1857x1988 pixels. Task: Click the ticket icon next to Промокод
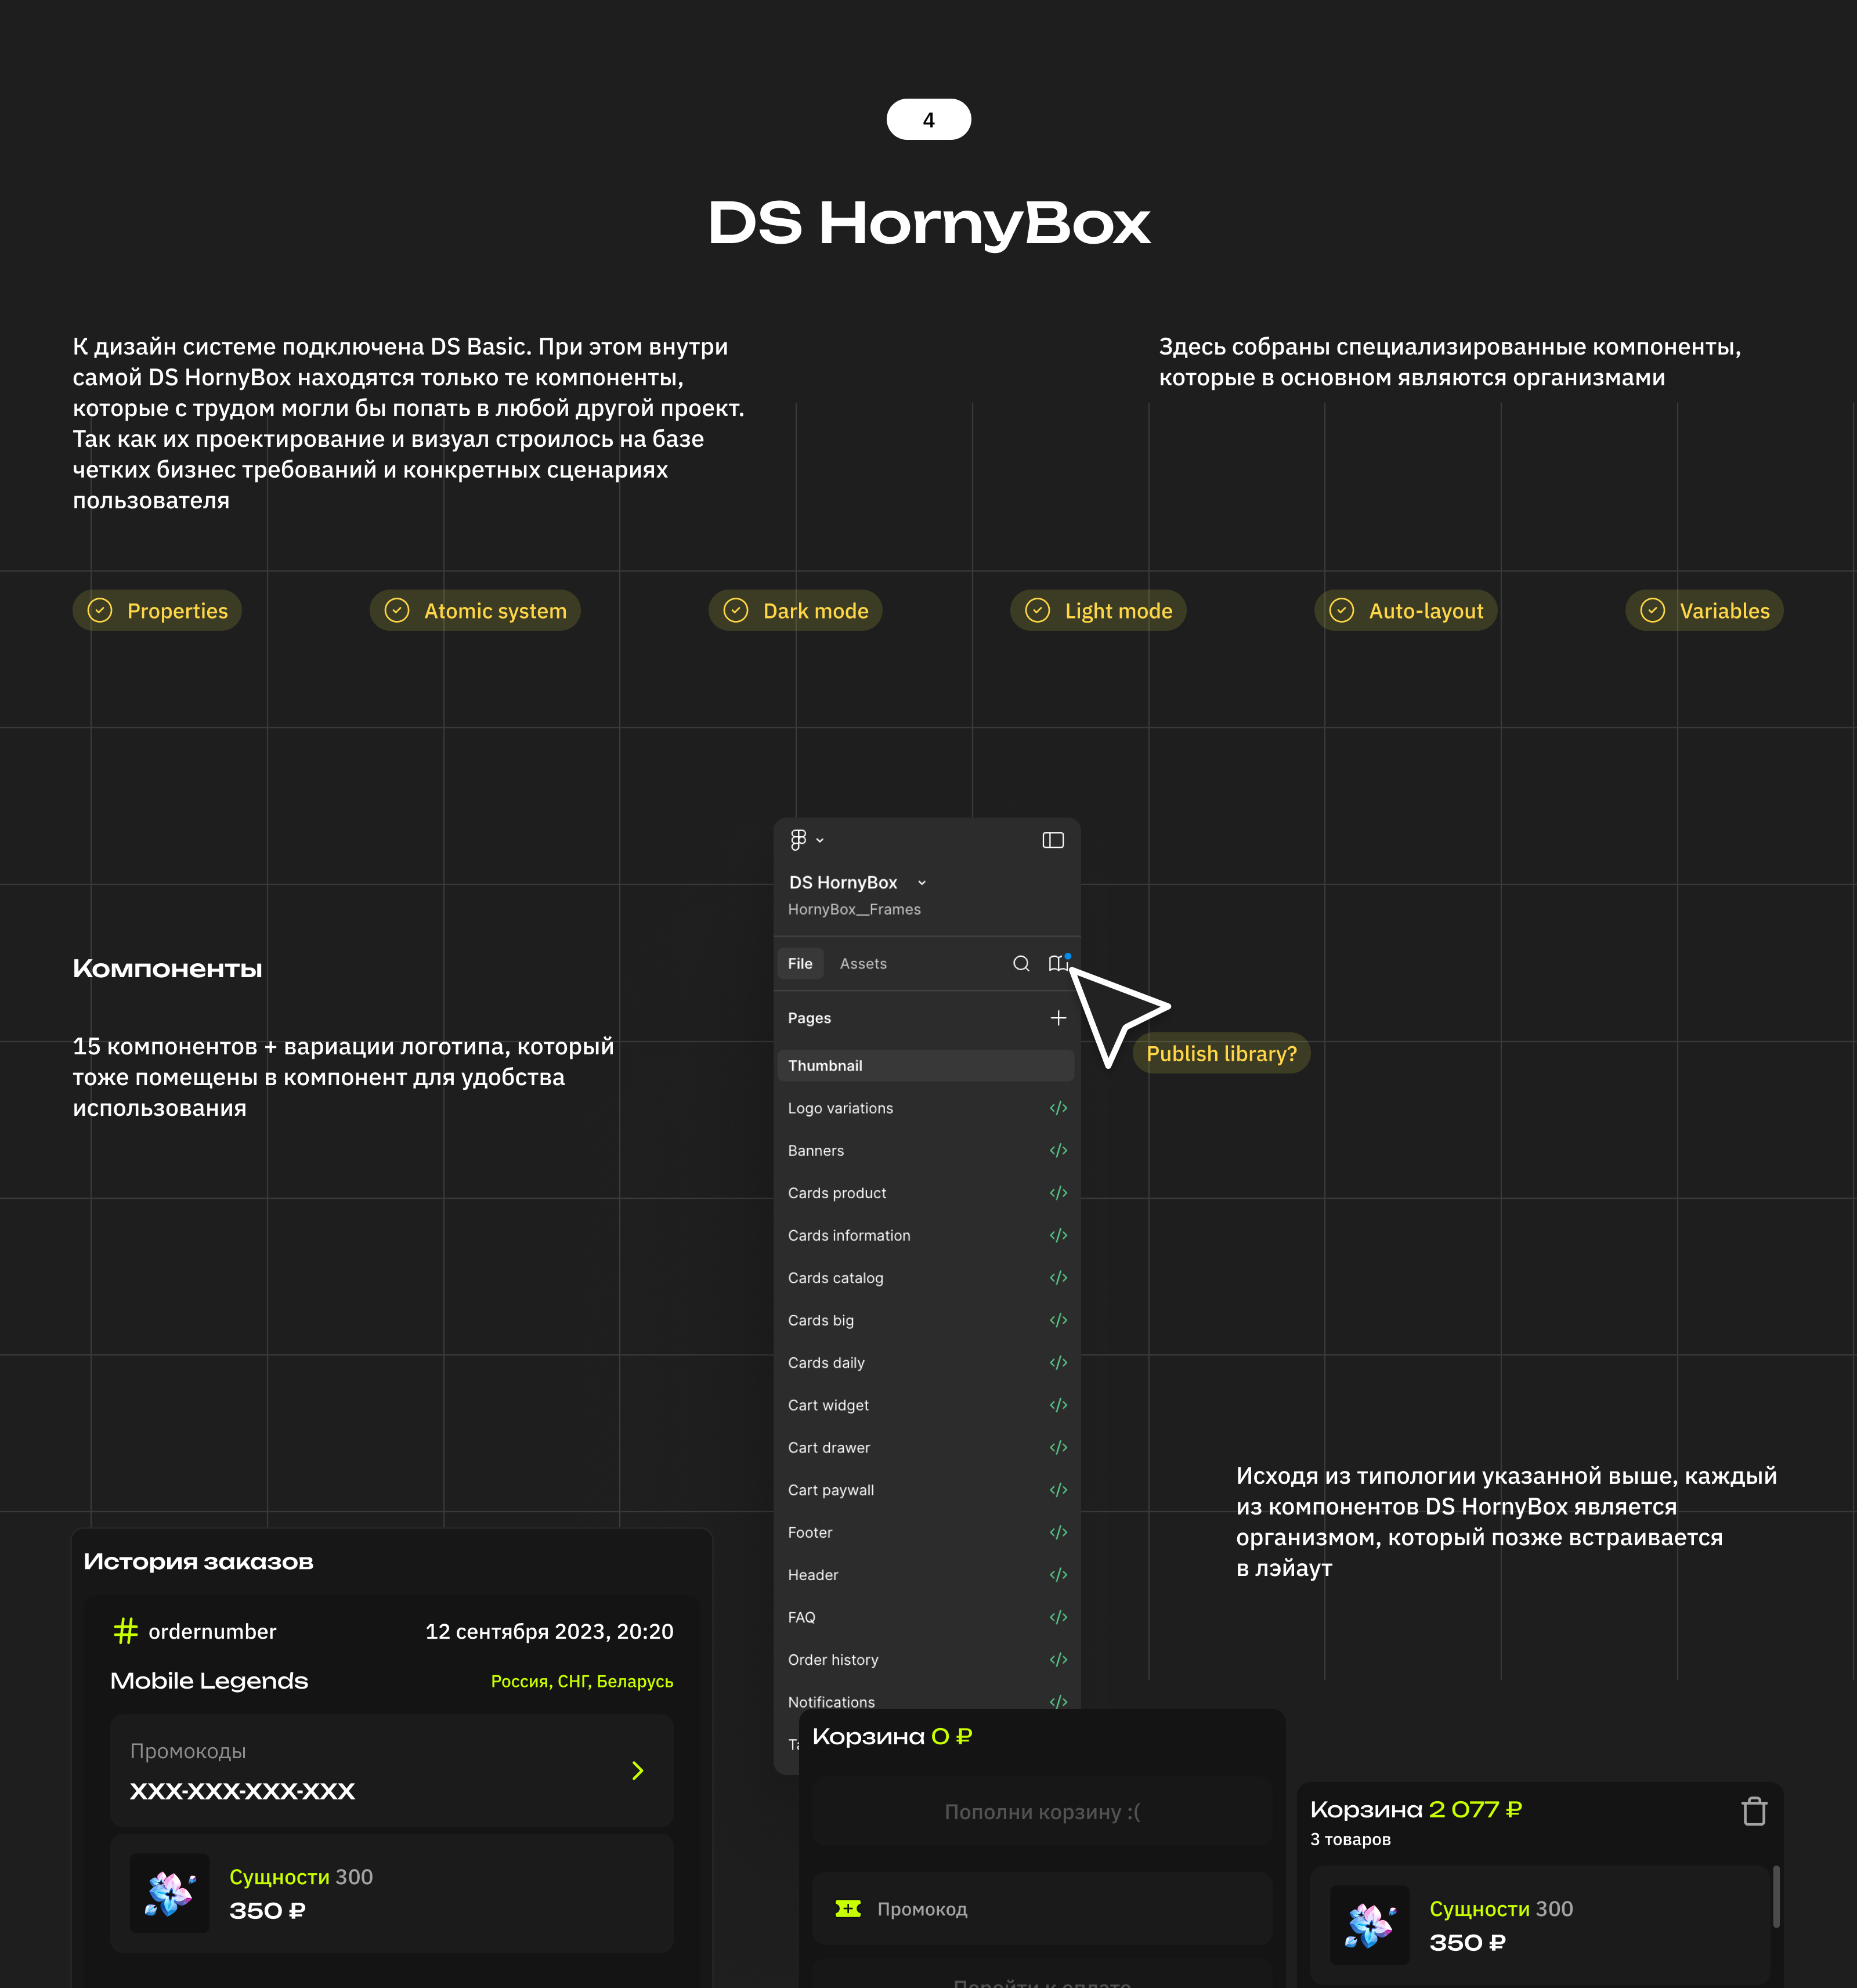[848, 1908]
